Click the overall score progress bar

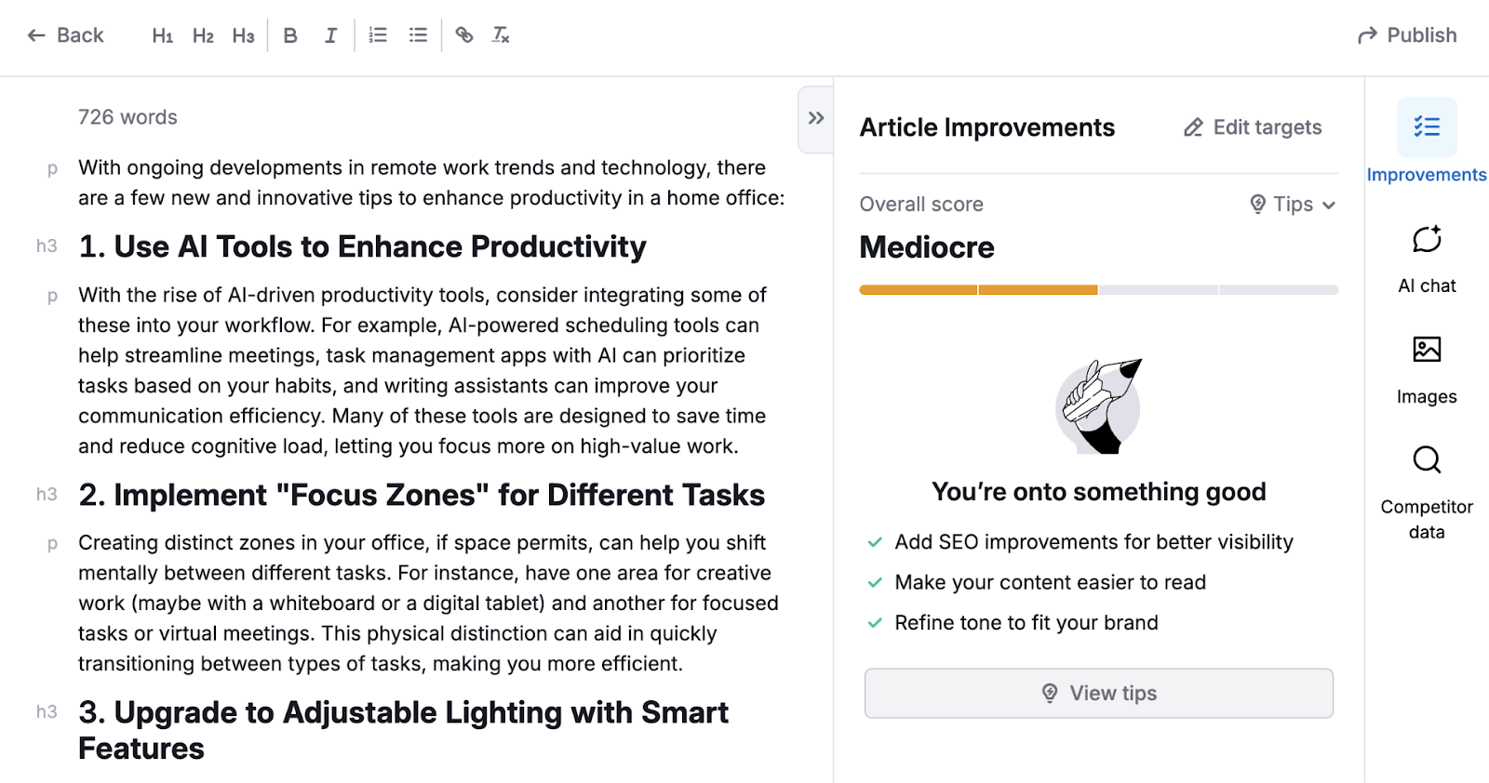(1098, 290)
